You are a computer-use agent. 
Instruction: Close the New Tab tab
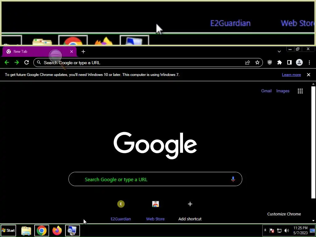pos(72,52)
